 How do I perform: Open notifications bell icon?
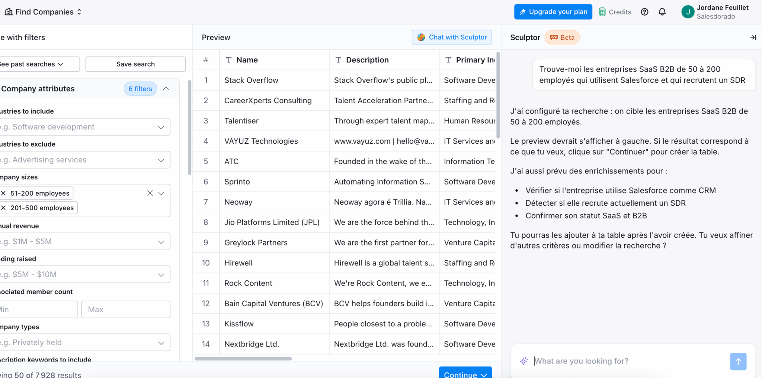[662, 12]
